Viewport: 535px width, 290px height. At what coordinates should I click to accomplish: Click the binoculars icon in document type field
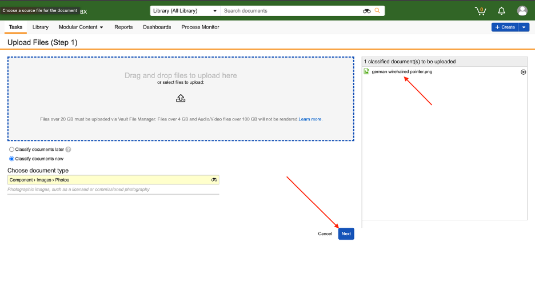[214, 180]
